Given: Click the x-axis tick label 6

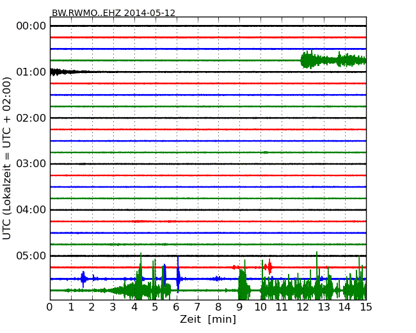Looking at the screenshot, I should click(176, 307).
